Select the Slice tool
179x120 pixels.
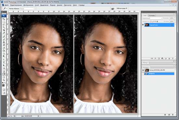4,33
